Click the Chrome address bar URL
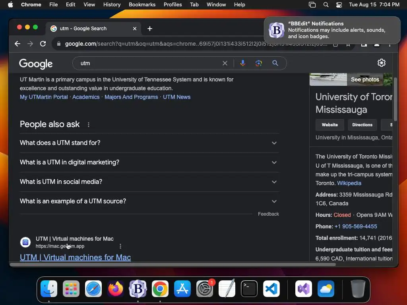This screenshot has width=407, height=305. [196, 44]
